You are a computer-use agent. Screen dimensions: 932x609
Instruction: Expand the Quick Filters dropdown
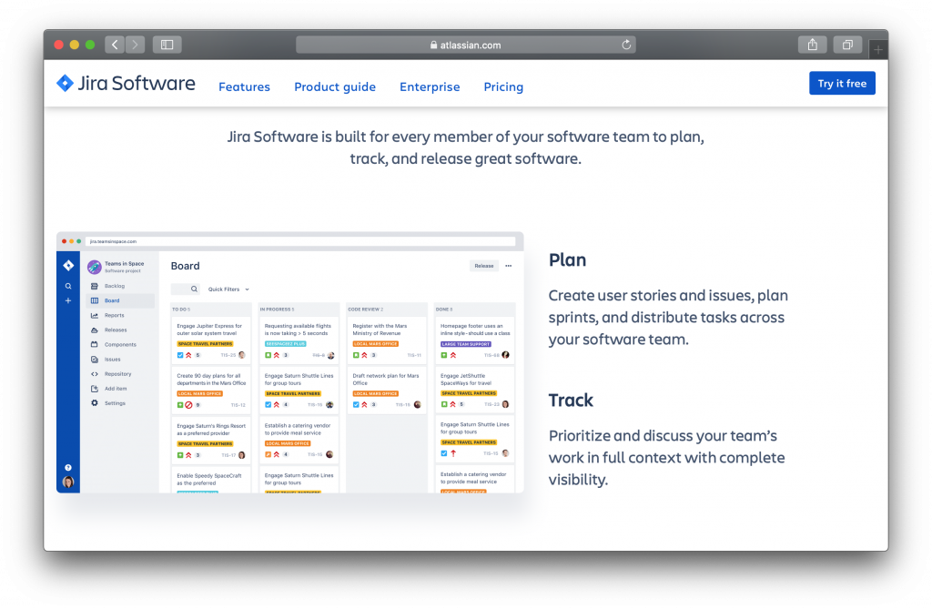[x=228, y=289]
